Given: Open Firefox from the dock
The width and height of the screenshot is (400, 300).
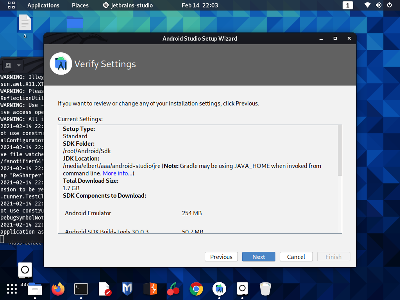Looking at the screenshot, I should pos(58,289).
